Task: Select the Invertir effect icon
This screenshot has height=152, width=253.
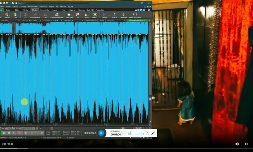Action: pos(114,15)
